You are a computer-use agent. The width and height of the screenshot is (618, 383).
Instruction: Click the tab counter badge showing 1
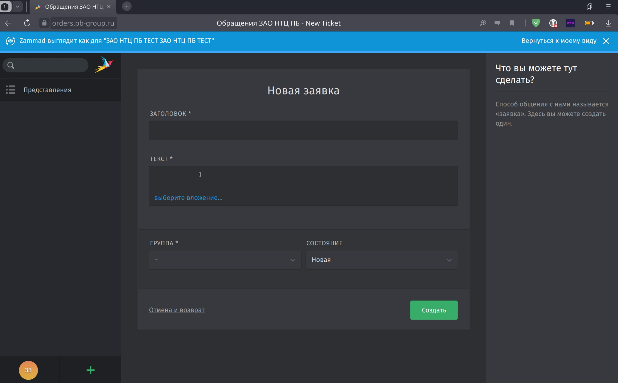5,6
